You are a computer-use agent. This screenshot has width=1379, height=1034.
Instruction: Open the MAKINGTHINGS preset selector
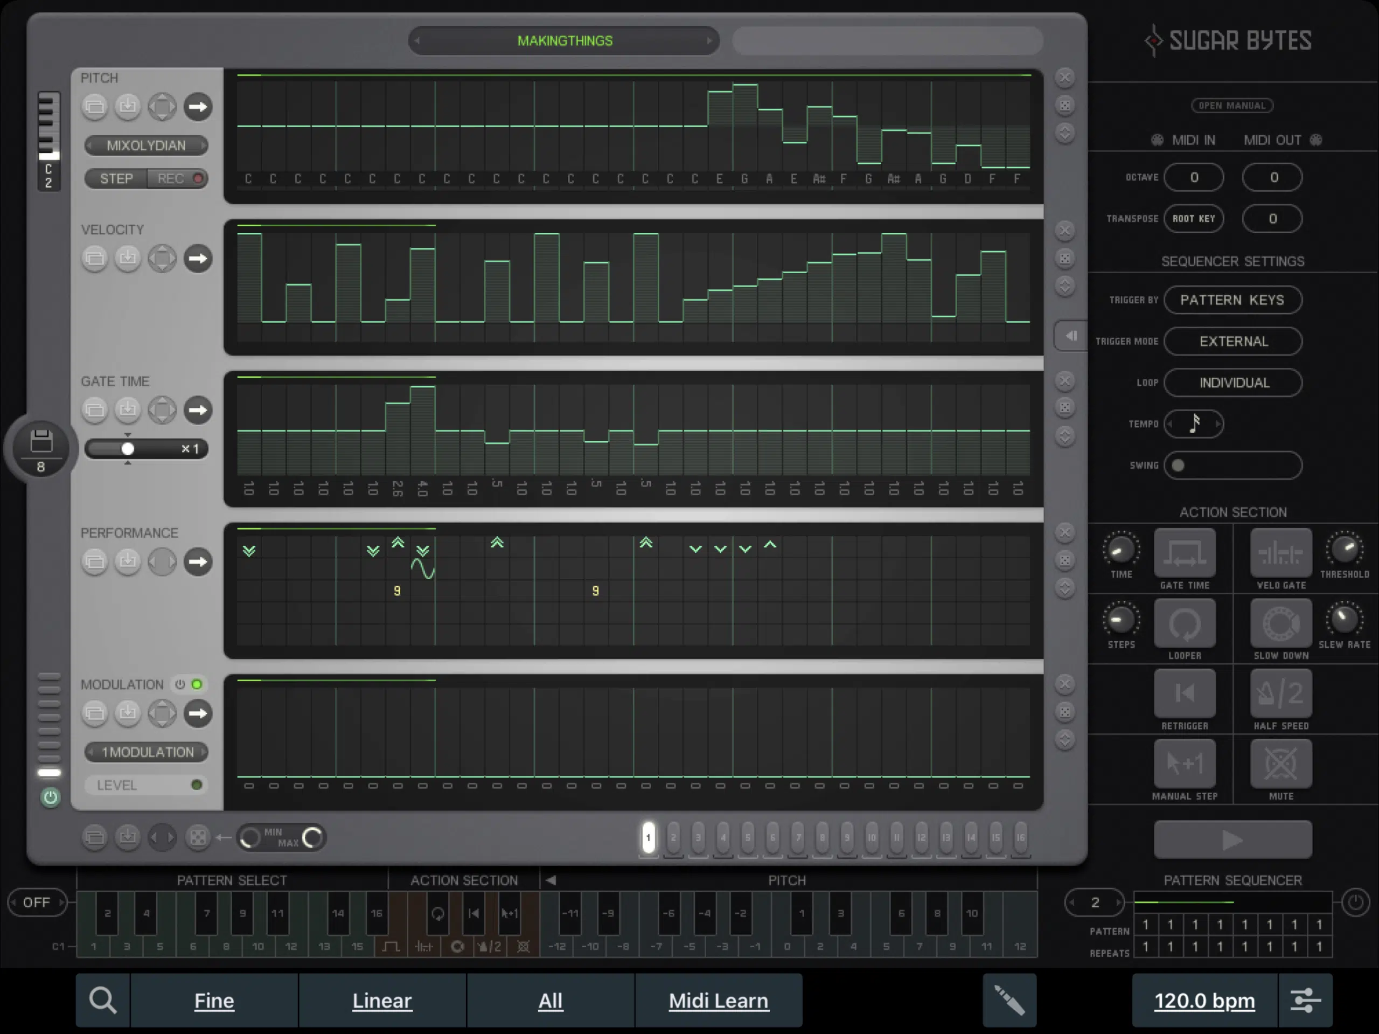tap(564, 40)
